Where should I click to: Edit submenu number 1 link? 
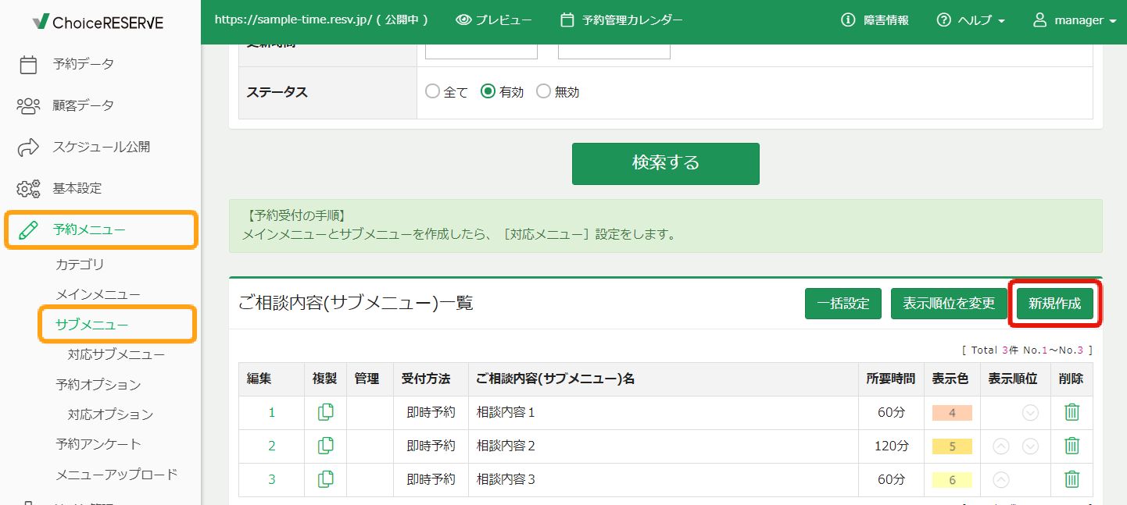point(272,413)
